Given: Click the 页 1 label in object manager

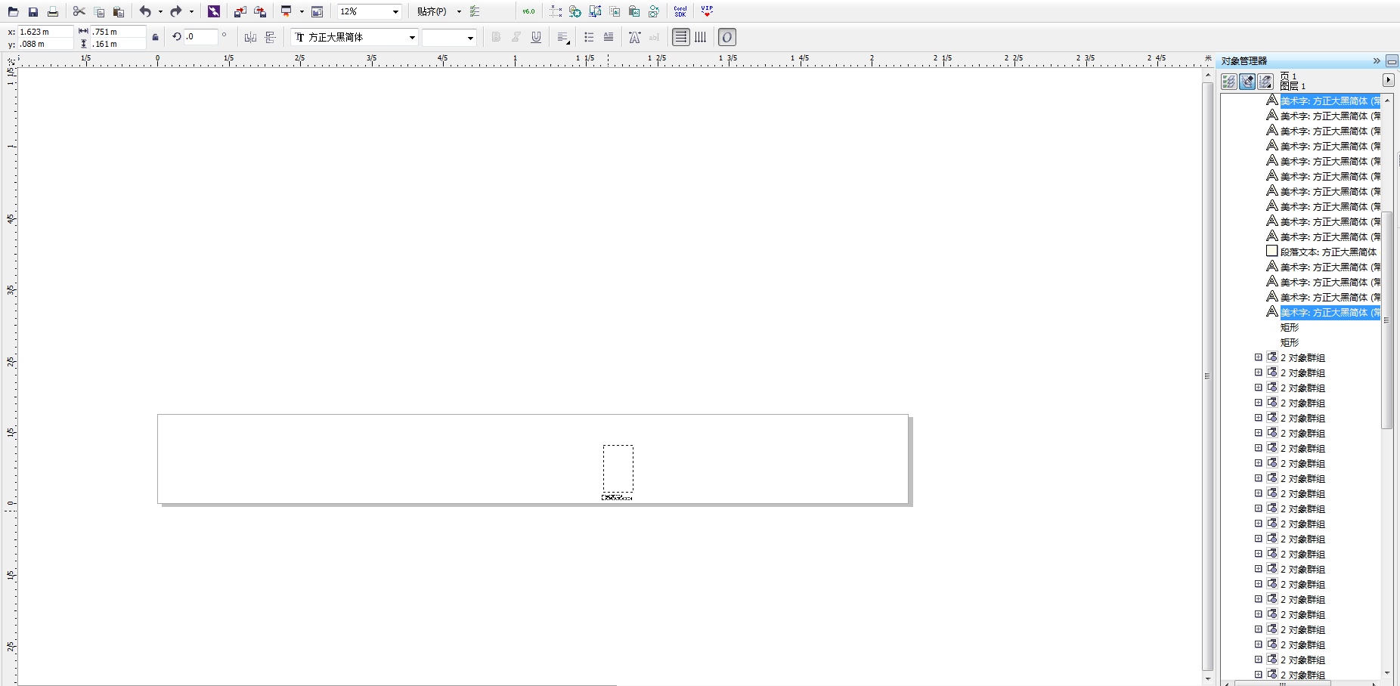Looking at the screenshot, I should pyautogui.click(x=1289, y=76).
